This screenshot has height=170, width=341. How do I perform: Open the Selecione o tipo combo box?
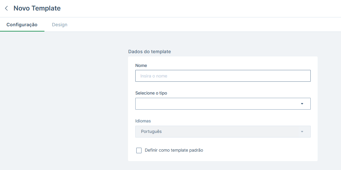tap(223, 104)
